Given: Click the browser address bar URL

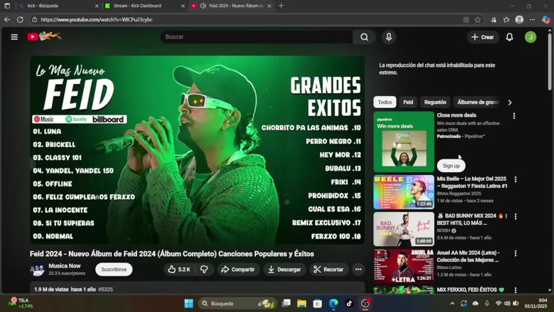Looking at the screenshot, I should pyautogui.click(x=97, y=19).
